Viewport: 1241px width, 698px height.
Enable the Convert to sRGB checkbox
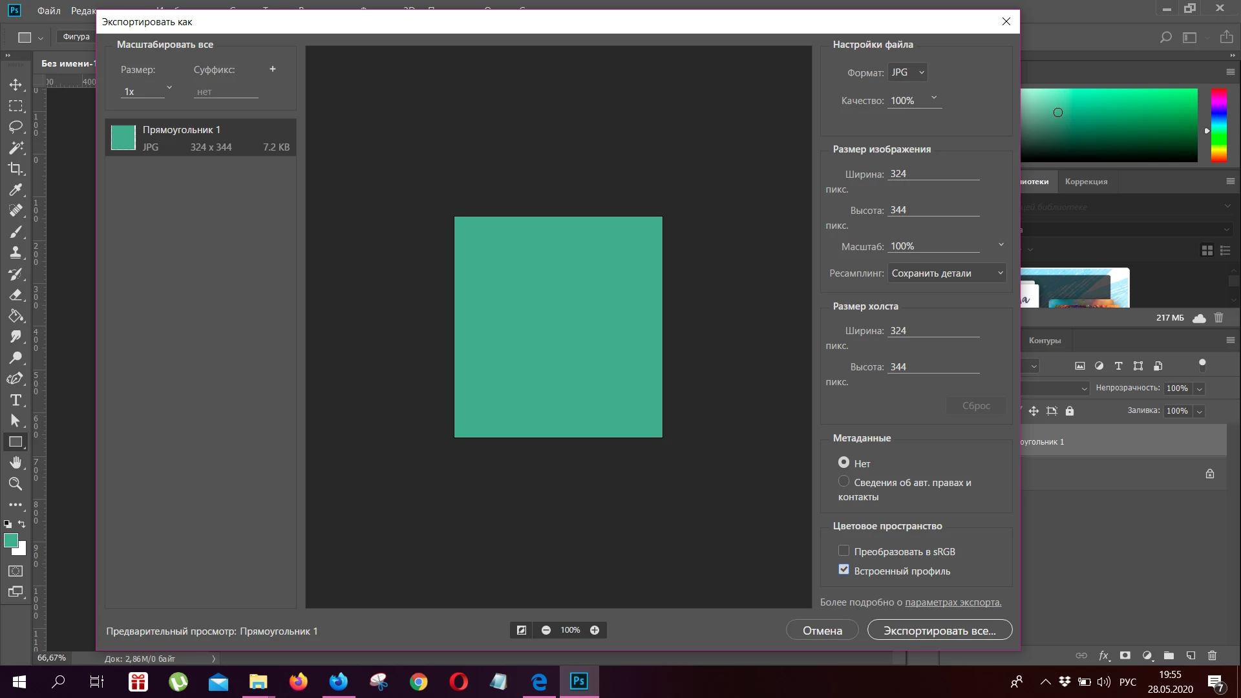pyautogui.click(x=843, y=551)
